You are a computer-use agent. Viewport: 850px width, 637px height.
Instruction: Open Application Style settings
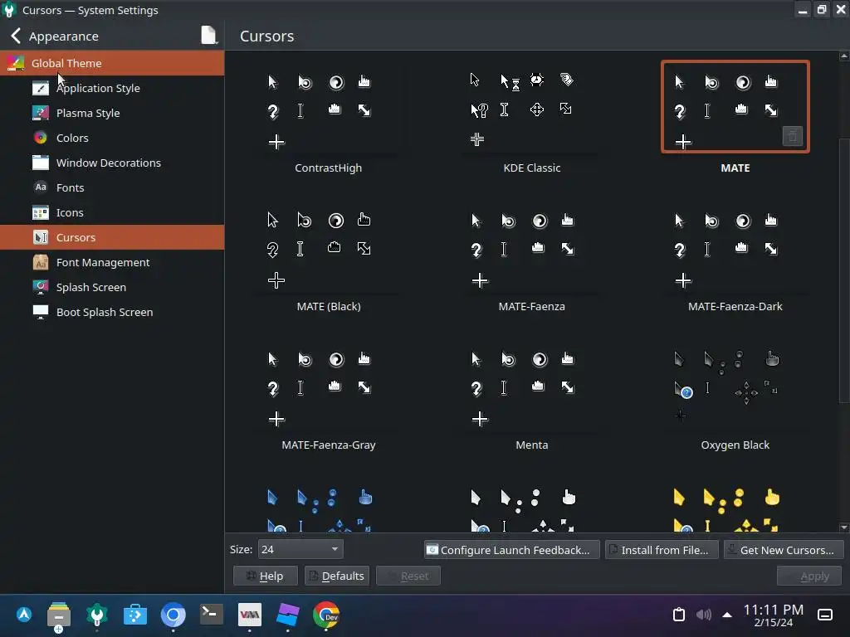[x=112, y=88]
